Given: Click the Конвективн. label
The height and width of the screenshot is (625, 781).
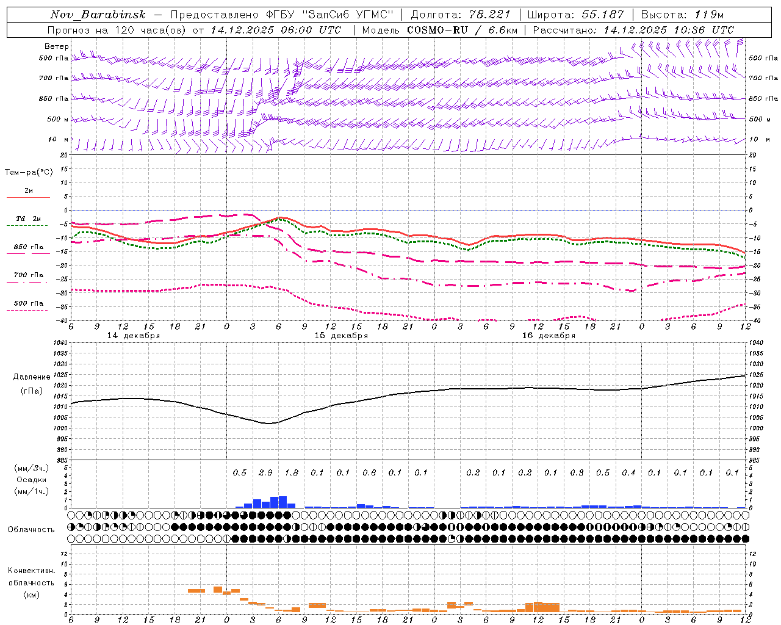Looking at the screenshot, I should coord(31,571).
